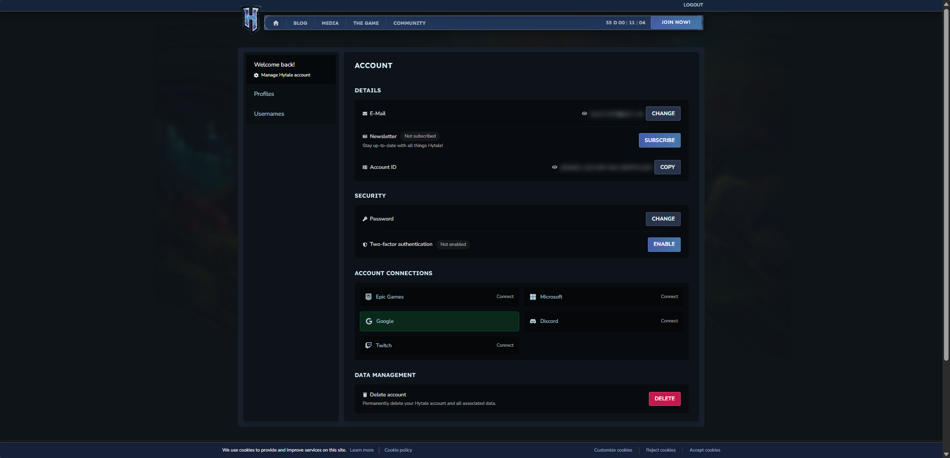Viewport: 950px width, 458px height.
Task: Open the Profiles sidebar section
Action: pyautogui.click(x=264, y=94)
